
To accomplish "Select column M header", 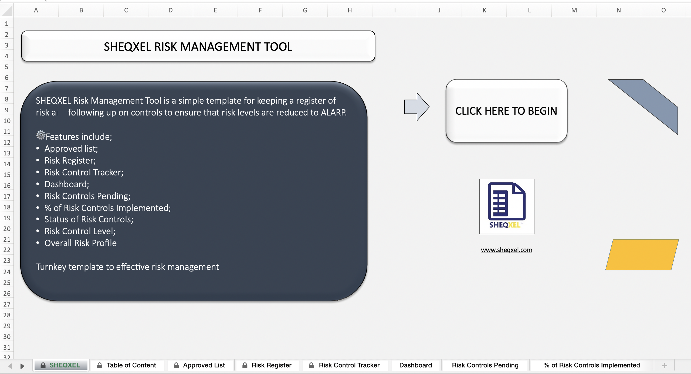I will point(574,10).
